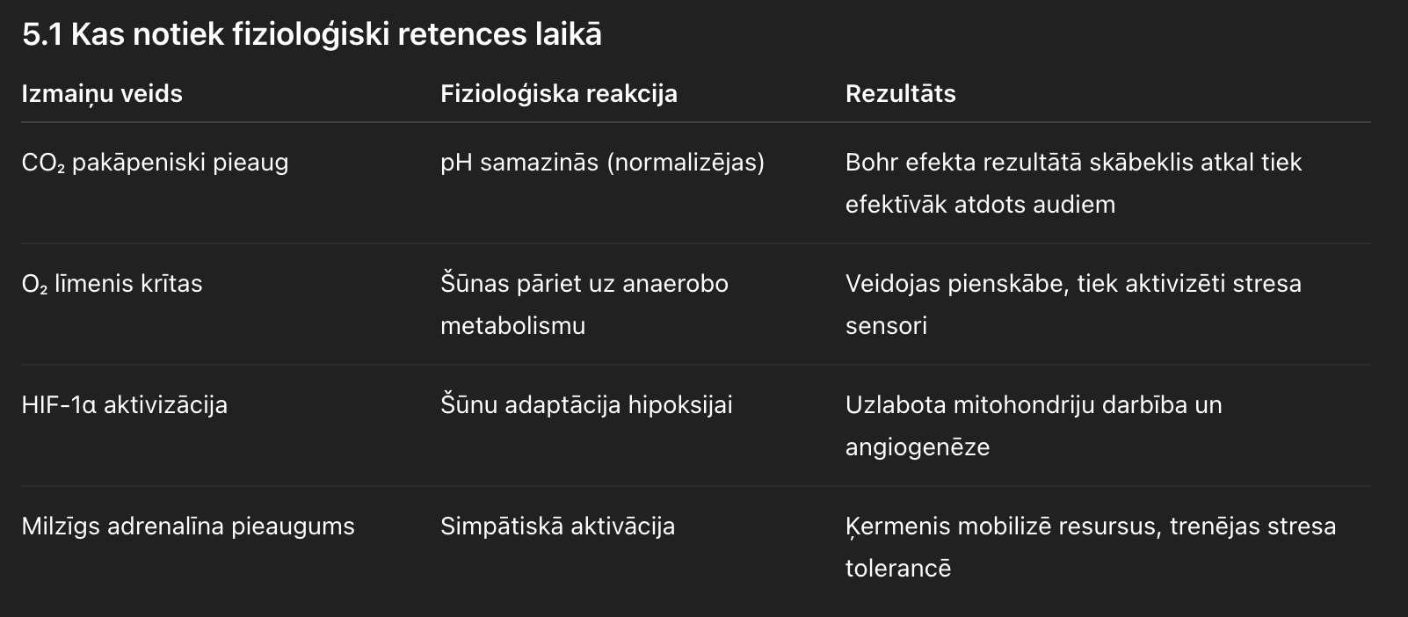1408x617 pixels.
Task: Click the 'Uzlabota mitohondriju darbība' result cell
Action: coord(1034,425)
